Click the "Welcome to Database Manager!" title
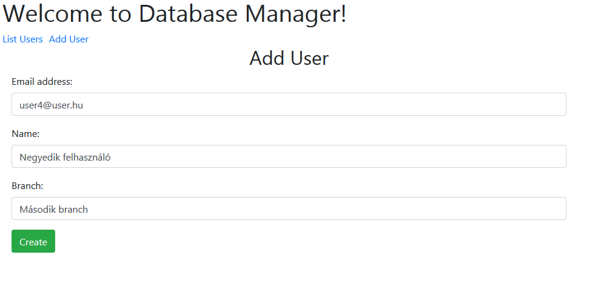Viewport: 598px width, 286px height. [175, 15]
